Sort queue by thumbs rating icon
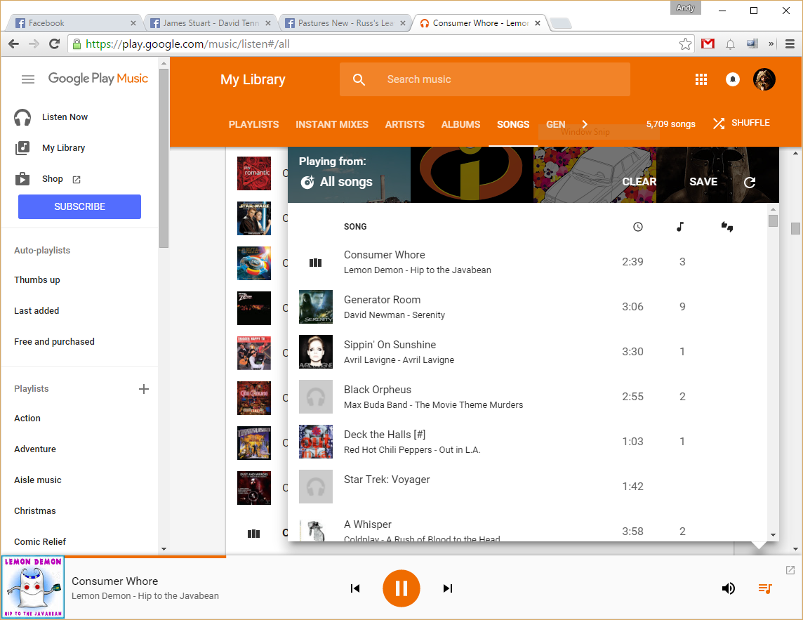This screenshot has width=803, height=620. [727, 227]
